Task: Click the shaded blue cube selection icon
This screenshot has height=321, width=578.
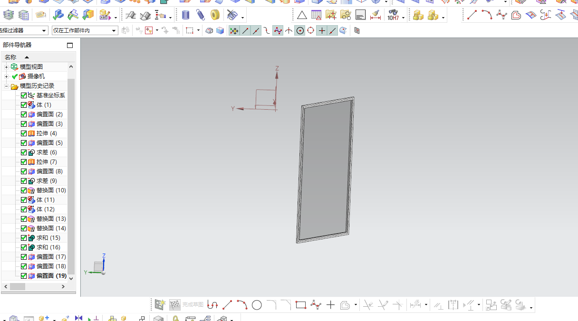Action: tap(220, 31)
